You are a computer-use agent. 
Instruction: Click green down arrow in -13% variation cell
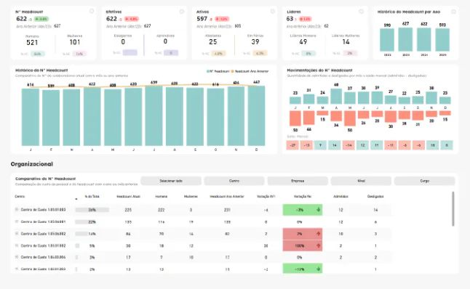point(319,269)
